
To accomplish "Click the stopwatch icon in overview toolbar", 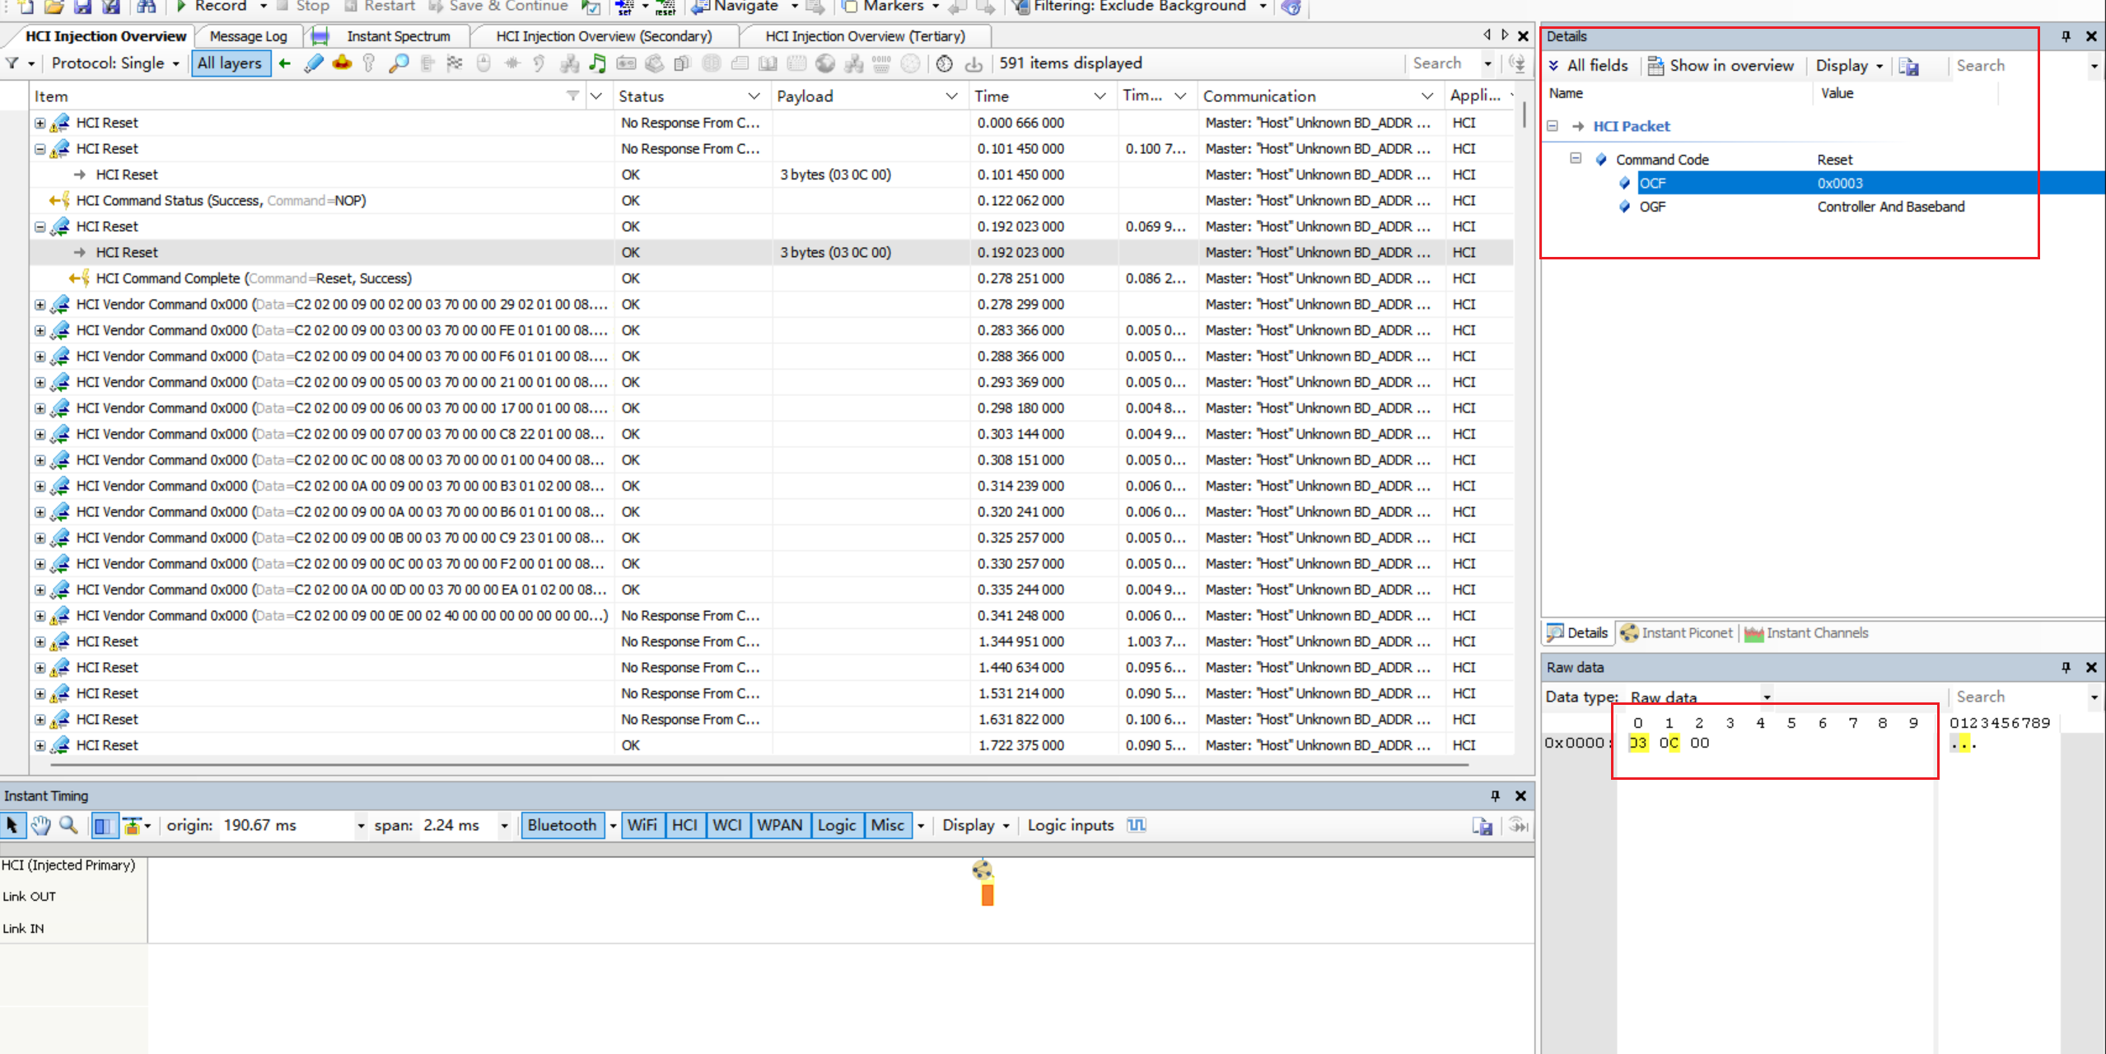I will (x=945, y=63).
